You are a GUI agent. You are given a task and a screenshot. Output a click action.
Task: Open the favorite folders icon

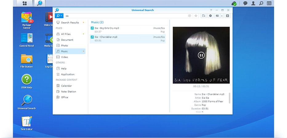pos(204,16)
